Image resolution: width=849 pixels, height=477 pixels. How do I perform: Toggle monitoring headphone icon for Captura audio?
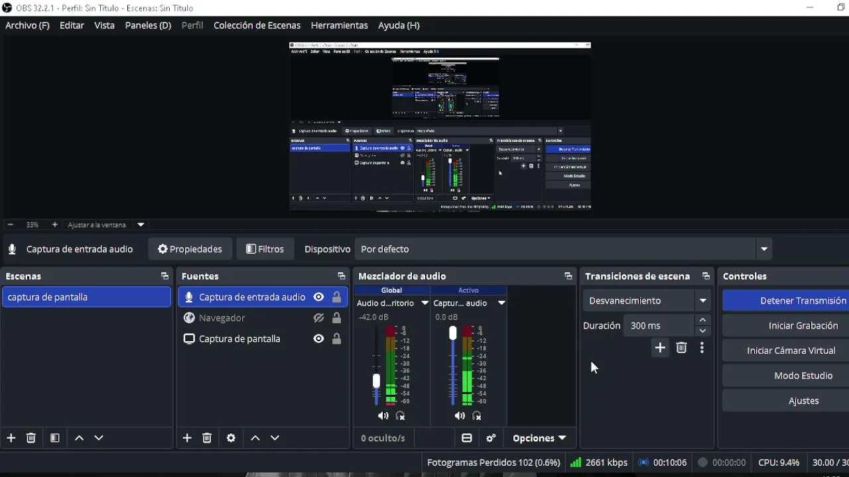[477, 416]
